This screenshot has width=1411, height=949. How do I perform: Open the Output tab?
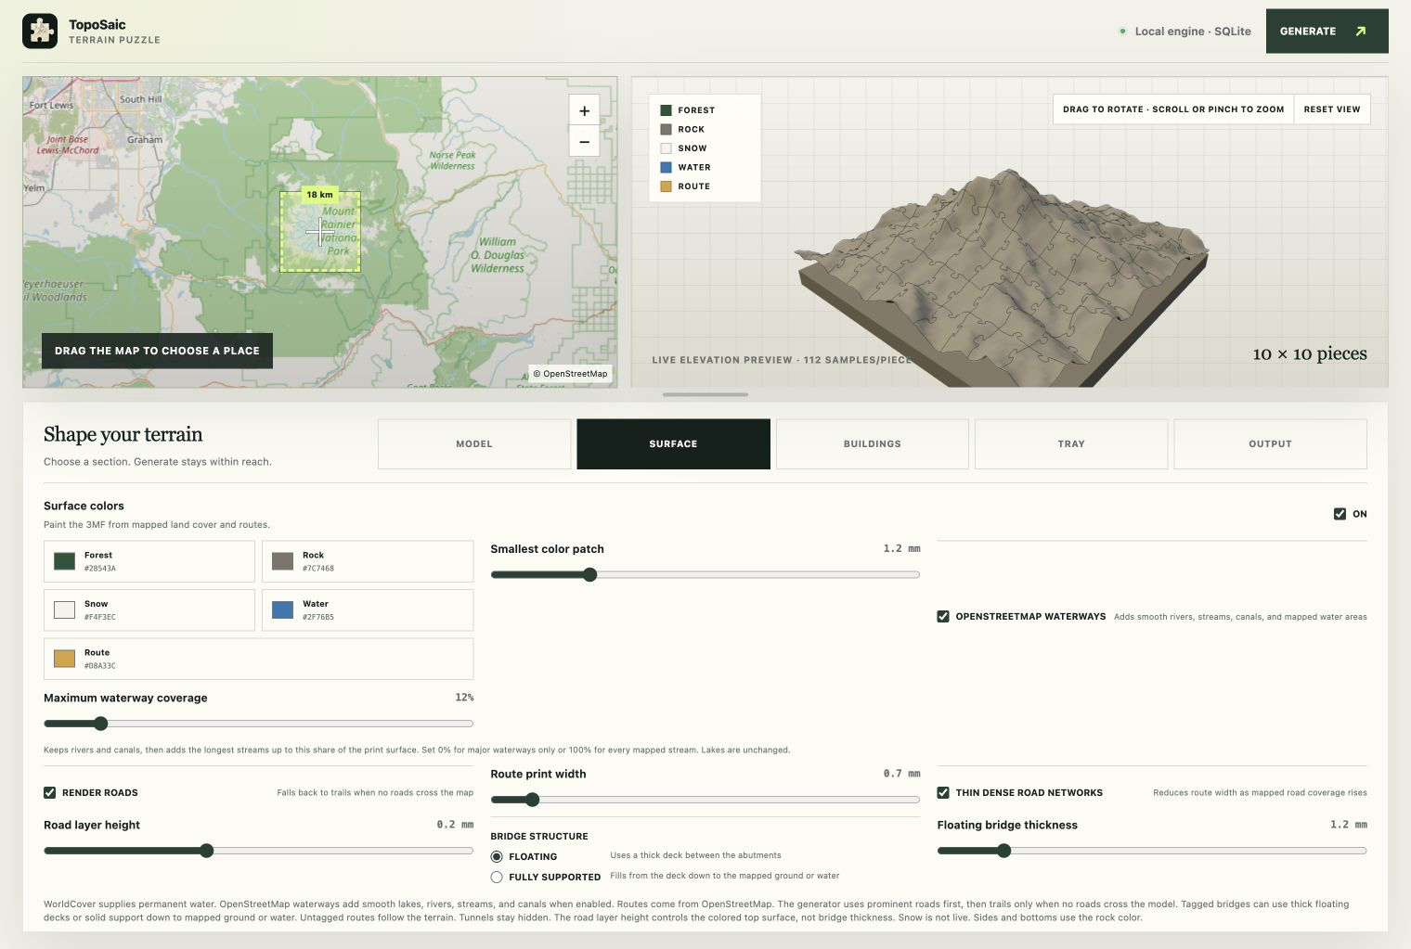pyautogui.click(x=1270, y=443)
